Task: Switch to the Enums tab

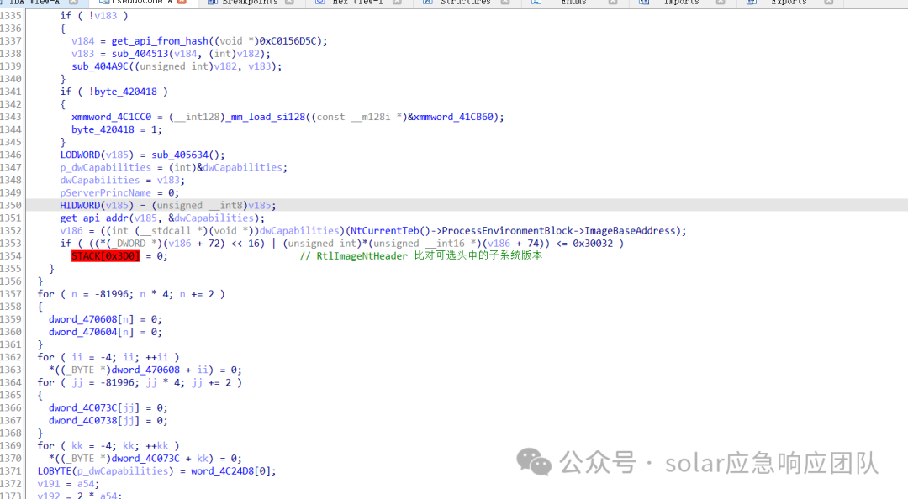Action: click(x=573, y=3)
